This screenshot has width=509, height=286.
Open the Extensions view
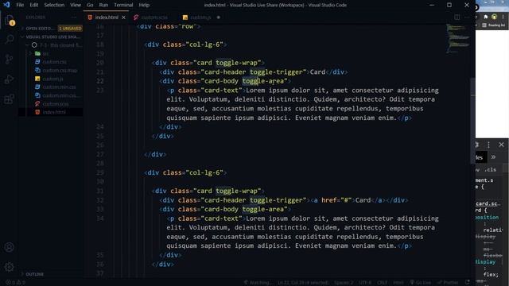(10, 99)
